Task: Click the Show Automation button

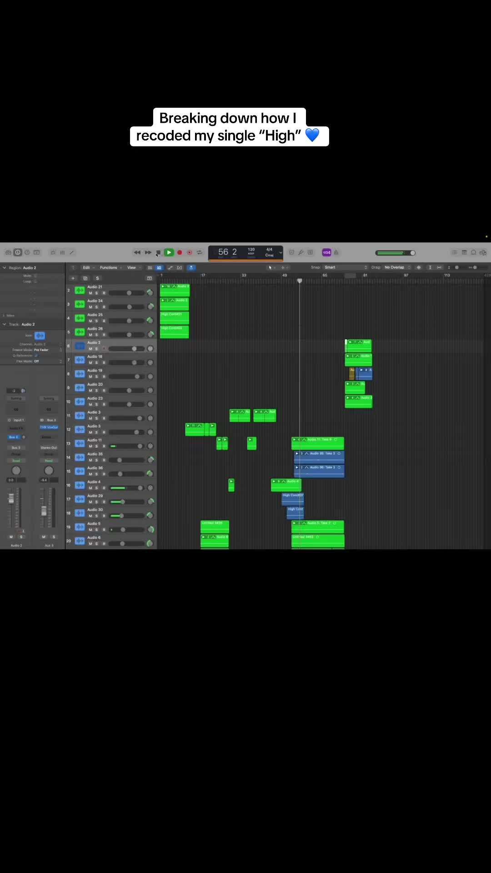Action: point(170,268)
